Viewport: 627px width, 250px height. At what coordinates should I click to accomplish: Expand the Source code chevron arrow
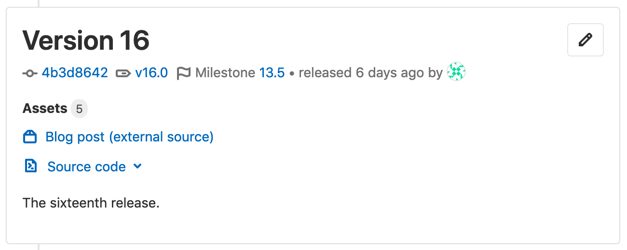137,167
